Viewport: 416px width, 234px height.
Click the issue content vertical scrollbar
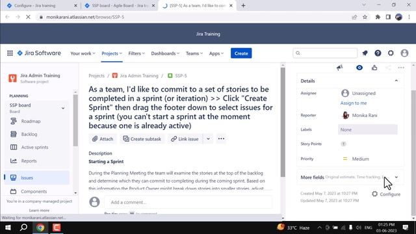coord(283,122)
